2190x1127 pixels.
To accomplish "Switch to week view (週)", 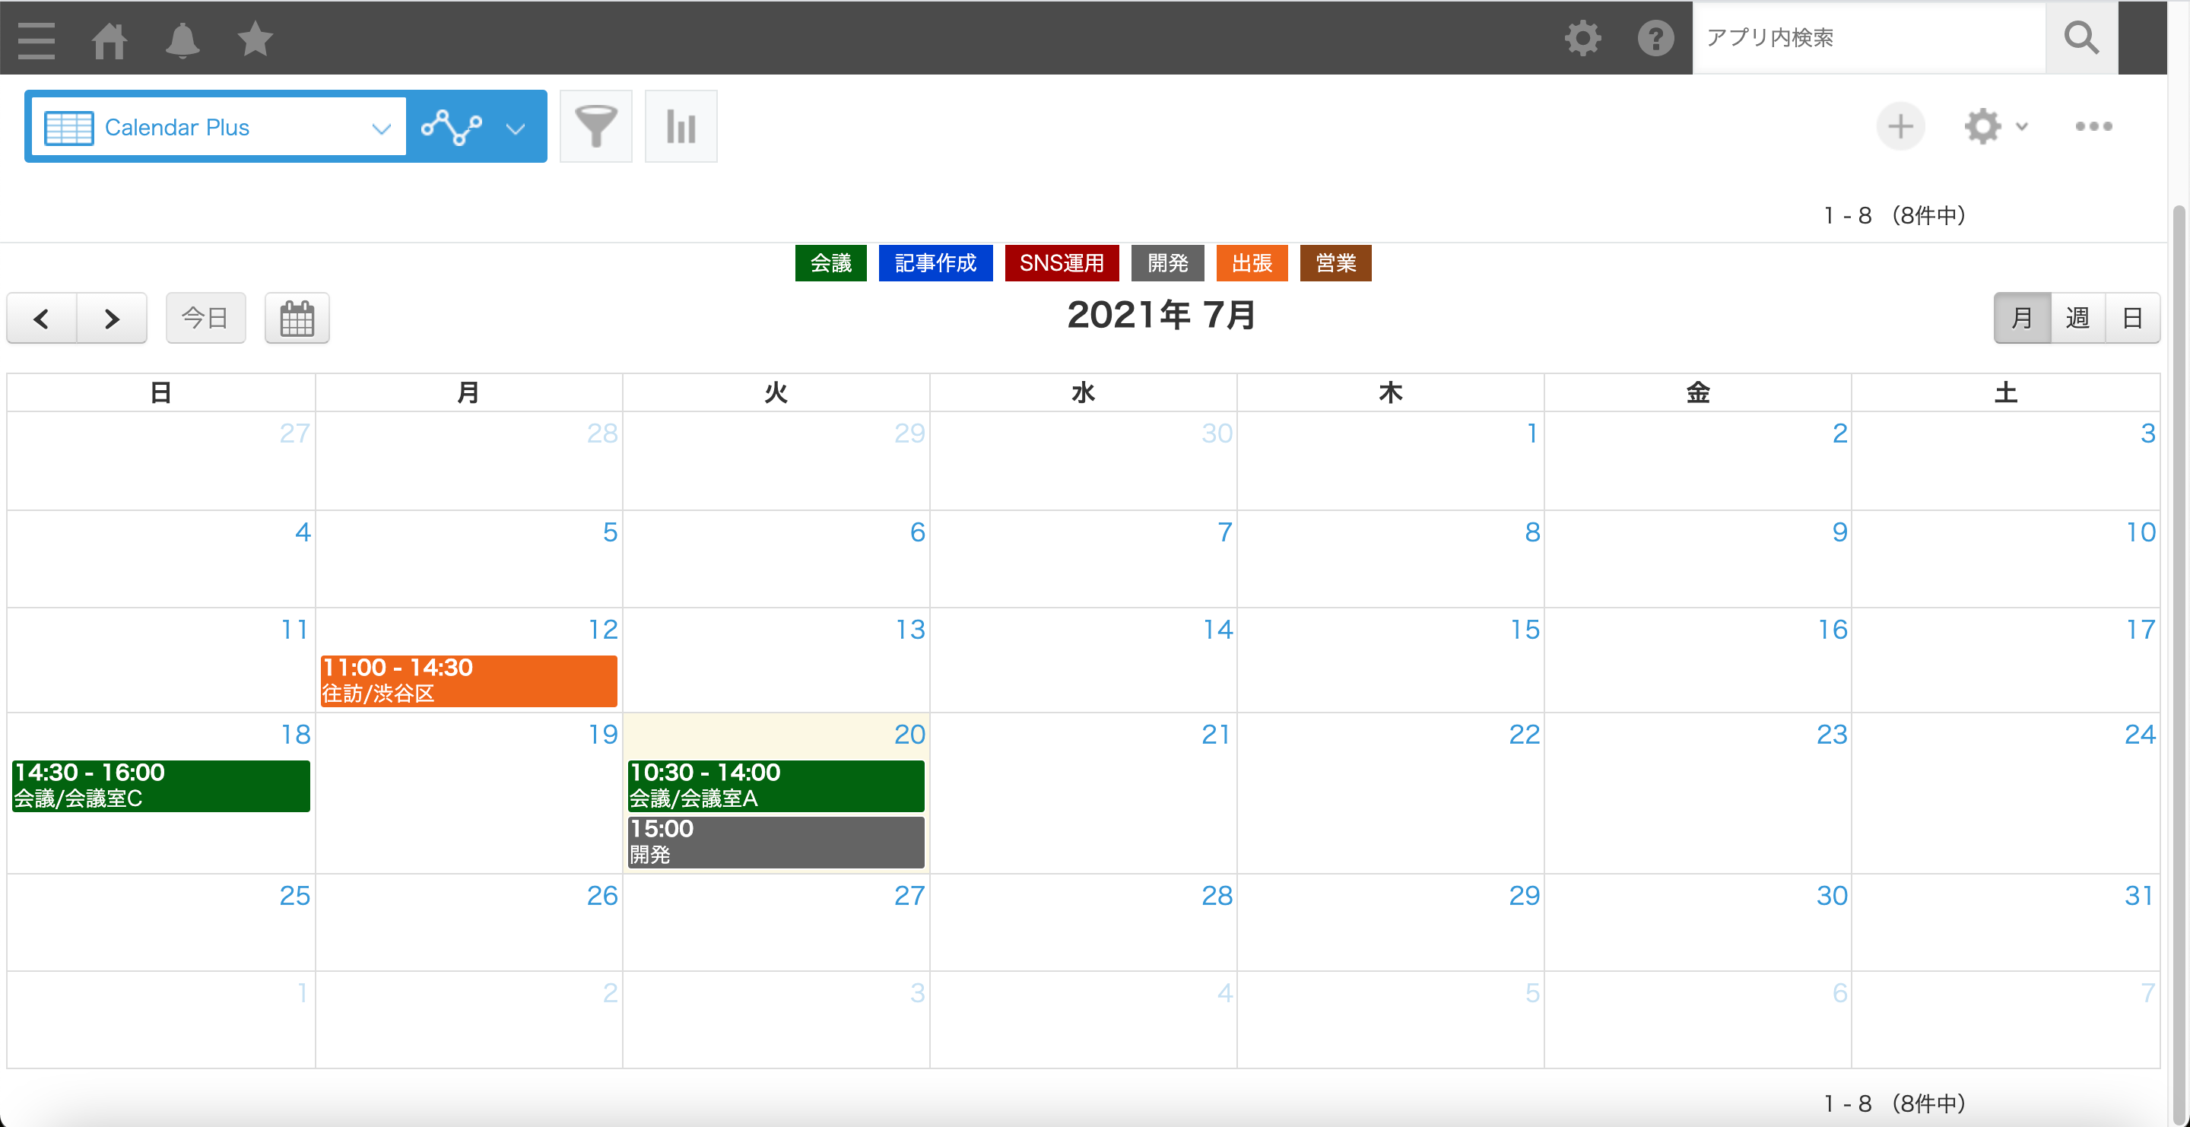I will (x=2077, y=318).
